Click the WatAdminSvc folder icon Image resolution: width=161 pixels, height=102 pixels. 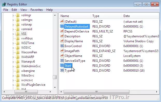click(18, 66)
